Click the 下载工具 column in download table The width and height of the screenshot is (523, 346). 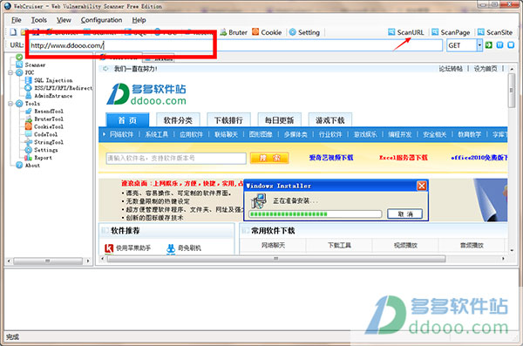coord(339,245)
